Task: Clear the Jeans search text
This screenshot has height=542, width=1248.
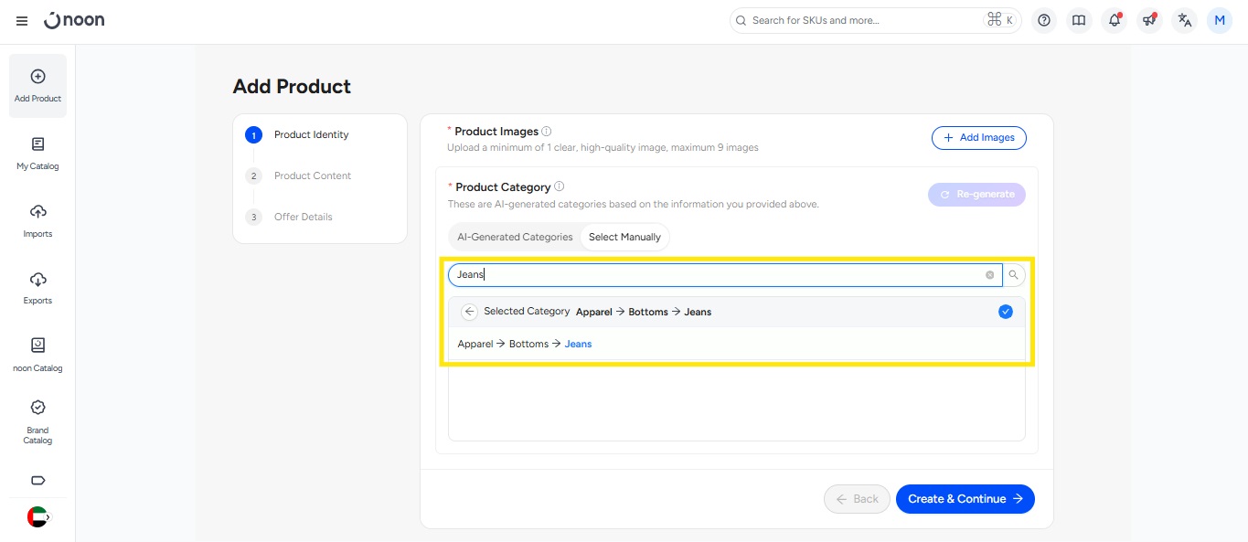Action: tap(989, 275)
